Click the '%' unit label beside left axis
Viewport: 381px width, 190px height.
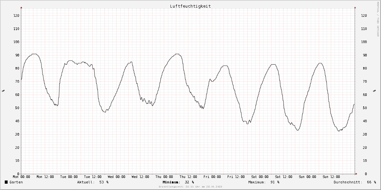(3, 91)
